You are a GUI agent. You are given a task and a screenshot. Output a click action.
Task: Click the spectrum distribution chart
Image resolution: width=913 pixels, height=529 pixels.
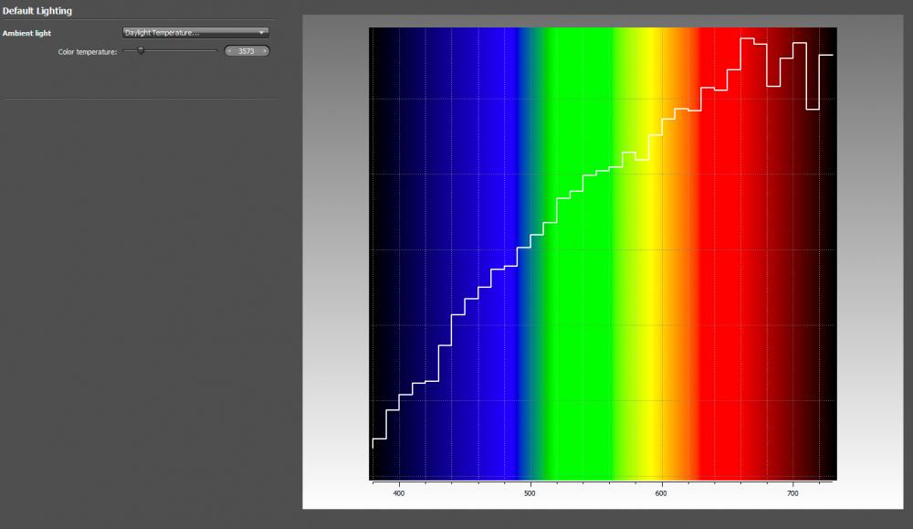(x=603, y=253)
